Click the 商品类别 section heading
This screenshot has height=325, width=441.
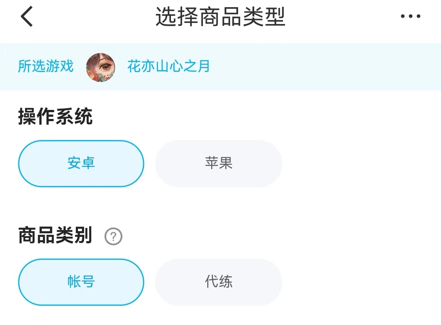click(55, 236)
